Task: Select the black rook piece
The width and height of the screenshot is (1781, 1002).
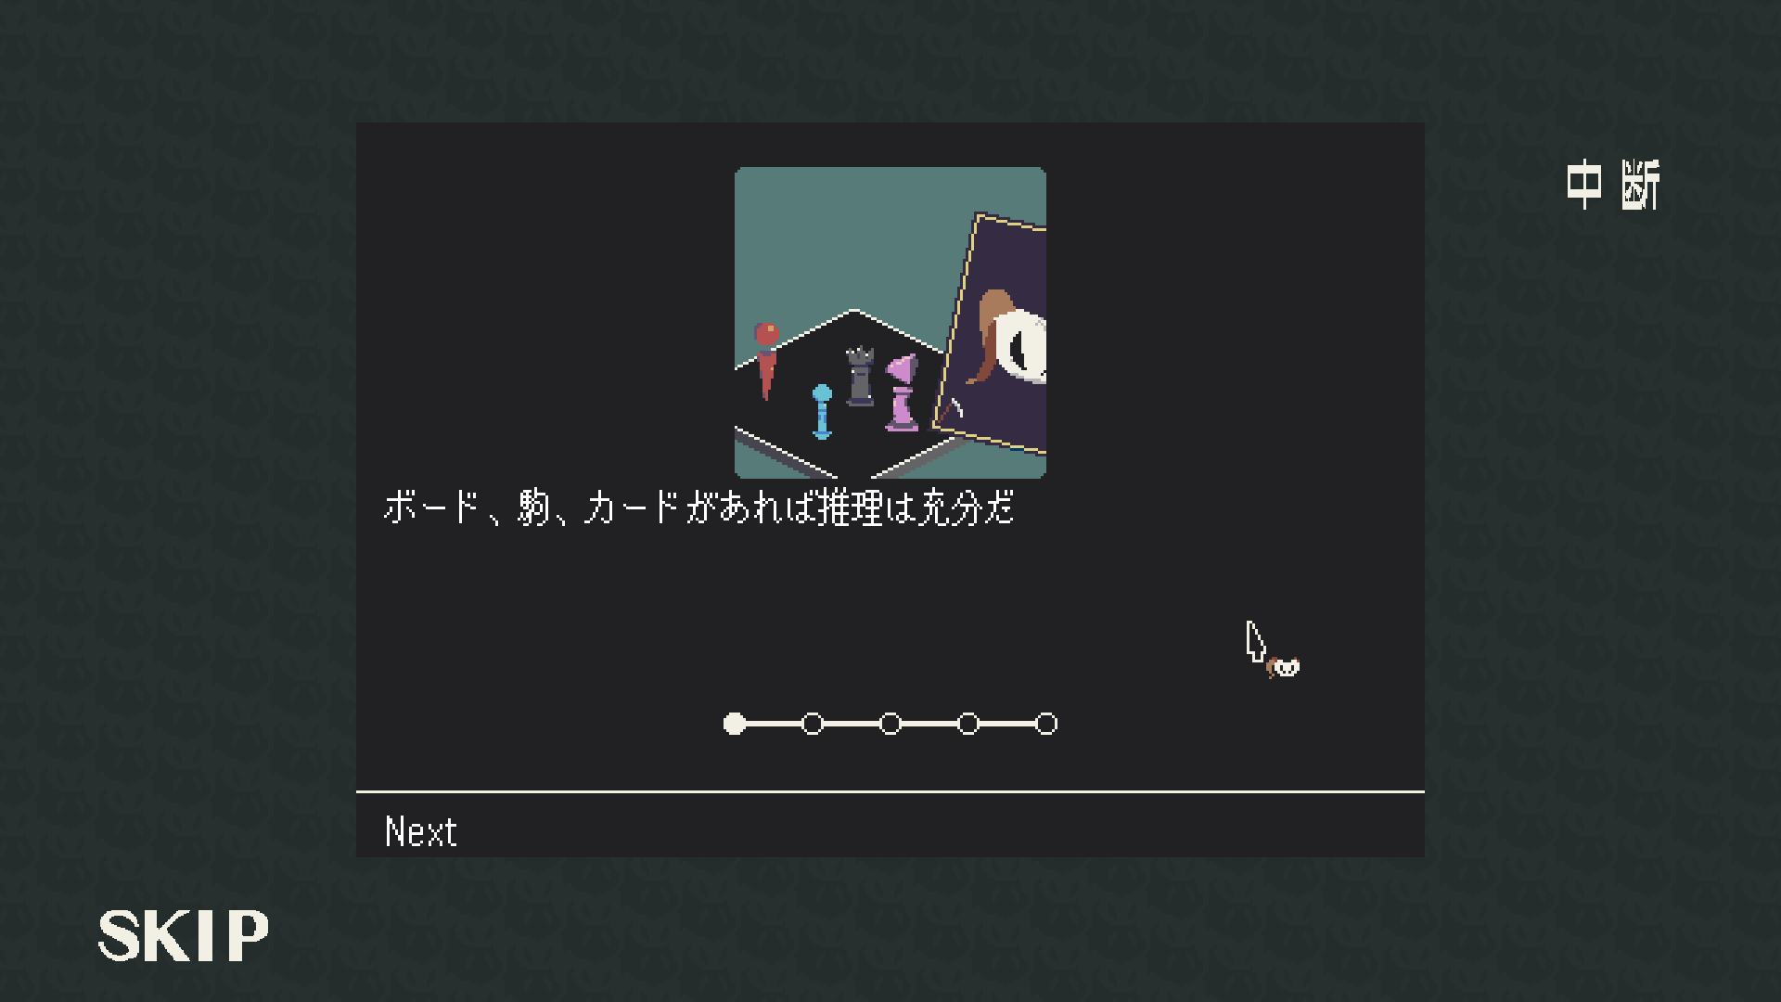Action: click(x=860, y=376)
